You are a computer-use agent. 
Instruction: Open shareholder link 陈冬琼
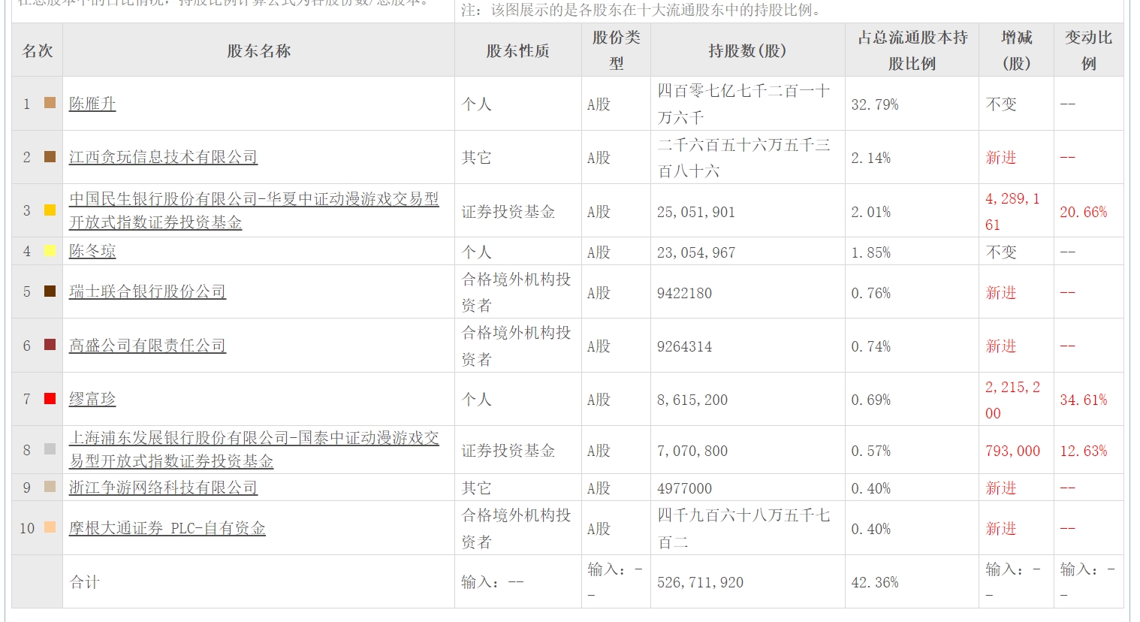92,251
